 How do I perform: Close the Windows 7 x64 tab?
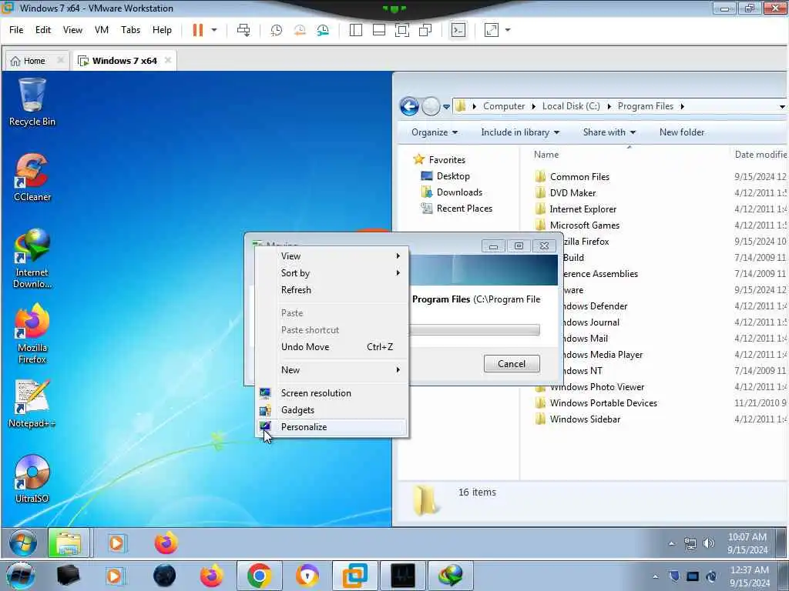click(167, 60)
